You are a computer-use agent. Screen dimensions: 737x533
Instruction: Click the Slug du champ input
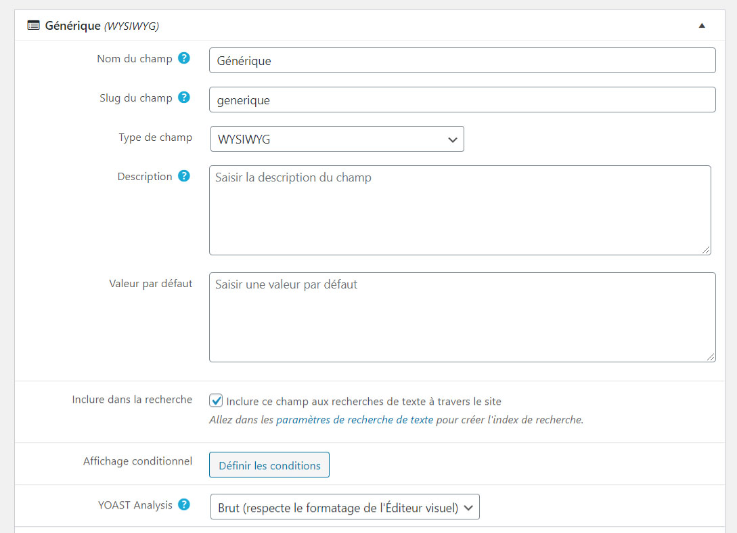[x=462, y=100]
